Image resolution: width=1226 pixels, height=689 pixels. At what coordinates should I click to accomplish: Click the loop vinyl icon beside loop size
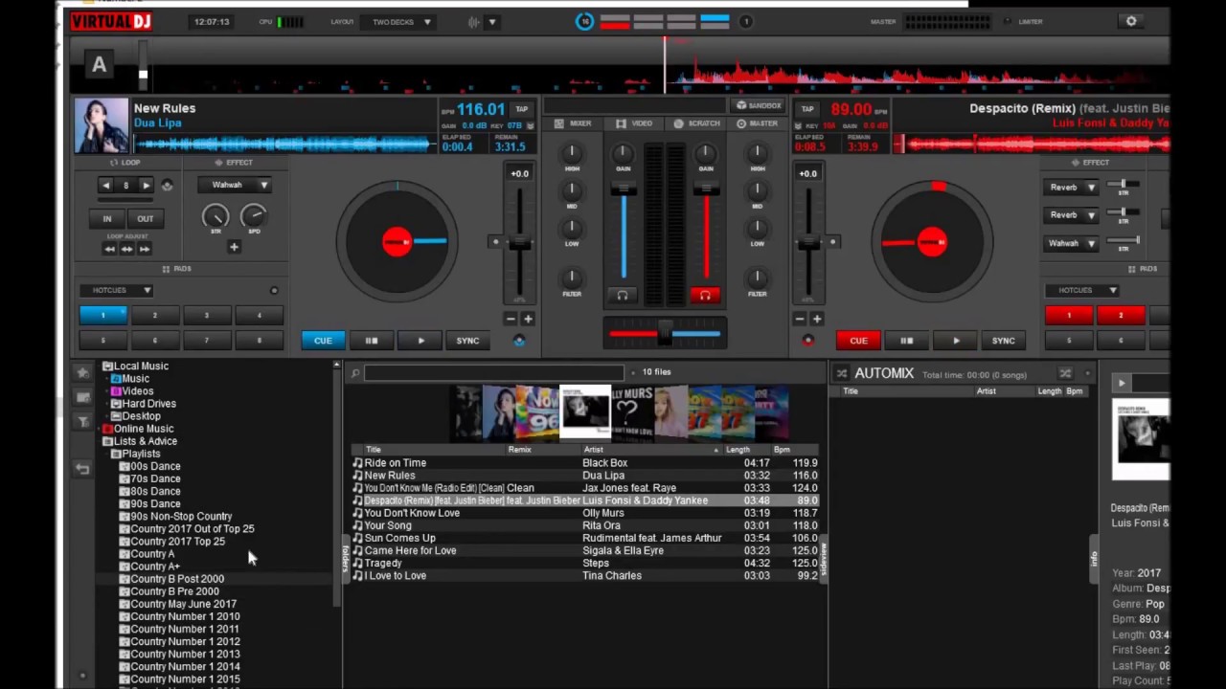(x=167, y=186)
